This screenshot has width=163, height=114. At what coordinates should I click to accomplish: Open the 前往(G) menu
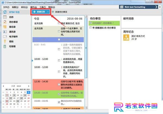[x=24, y=7]
